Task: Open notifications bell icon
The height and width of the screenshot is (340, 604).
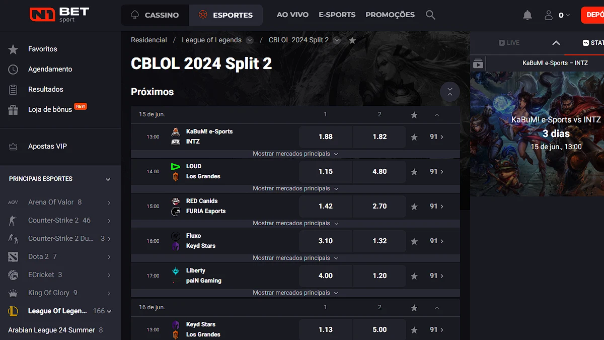Action: click(527, 15)
